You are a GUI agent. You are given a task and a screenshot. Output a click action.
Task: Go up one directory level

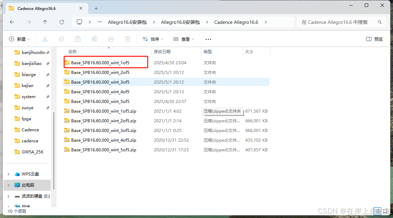point(45,22)
